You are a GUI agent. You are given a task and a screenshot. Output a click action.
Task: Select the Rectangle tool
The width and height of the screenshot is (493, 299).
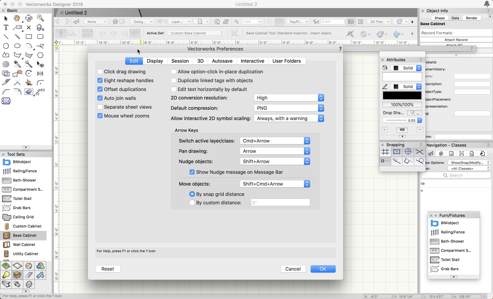coord(29,36)
